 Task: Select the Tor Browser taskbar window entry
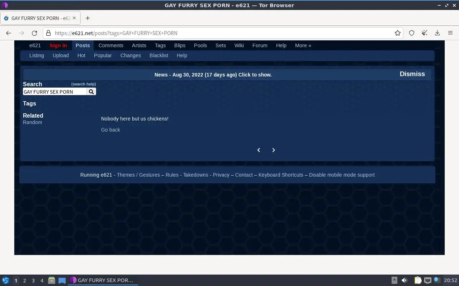click(103, 280)
